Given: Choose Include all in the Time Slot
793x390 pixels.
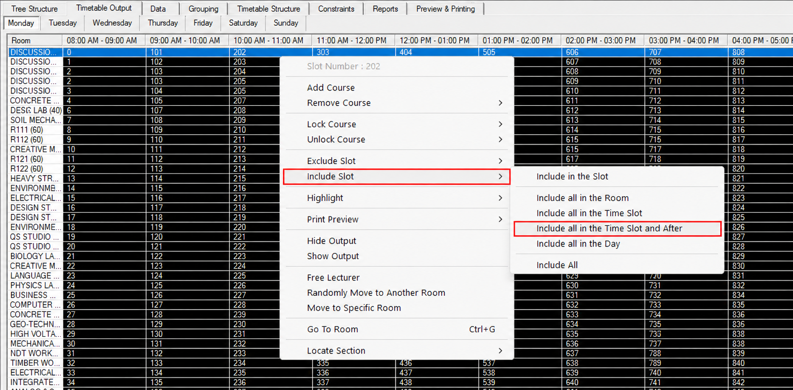Looking at the screenshot, I should (x=617, y=213).
